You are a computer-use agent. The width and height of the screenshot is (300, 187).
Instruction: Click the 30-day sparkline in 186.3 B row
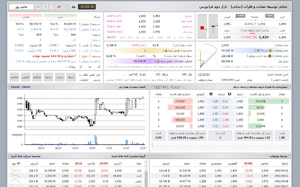pos(15,175)
